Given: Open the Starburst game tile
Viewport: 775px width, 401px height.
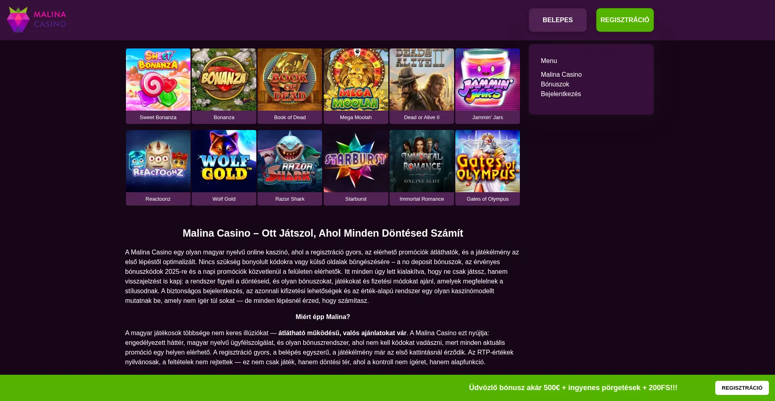Looking at the screenshot, I should click(356, 161).
